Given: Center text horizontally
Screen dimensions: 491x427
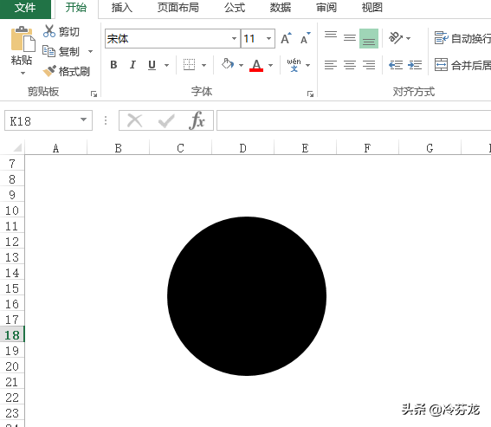Looking at the screenshot, I should coord(350,65).
